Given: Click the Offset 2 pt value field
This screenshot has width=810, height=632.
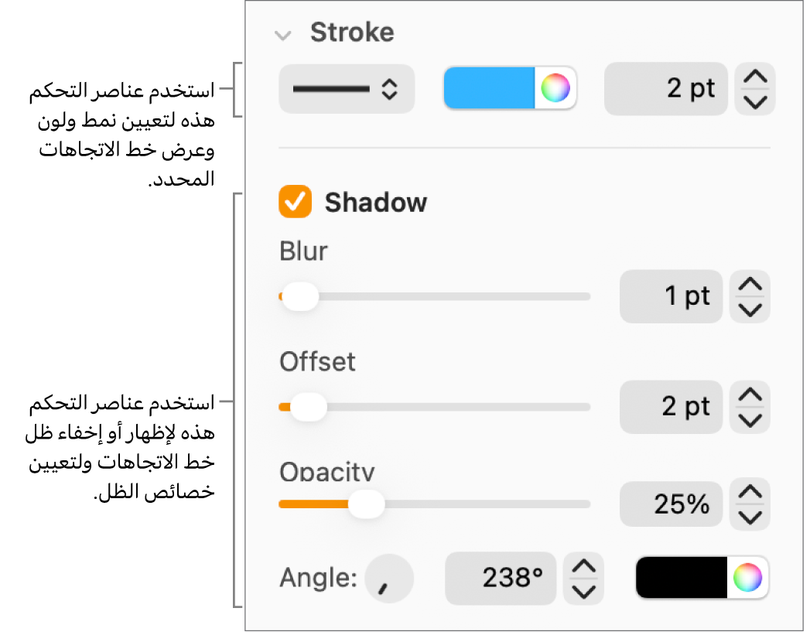Looking at the screenshot, I should coord(671,407).
